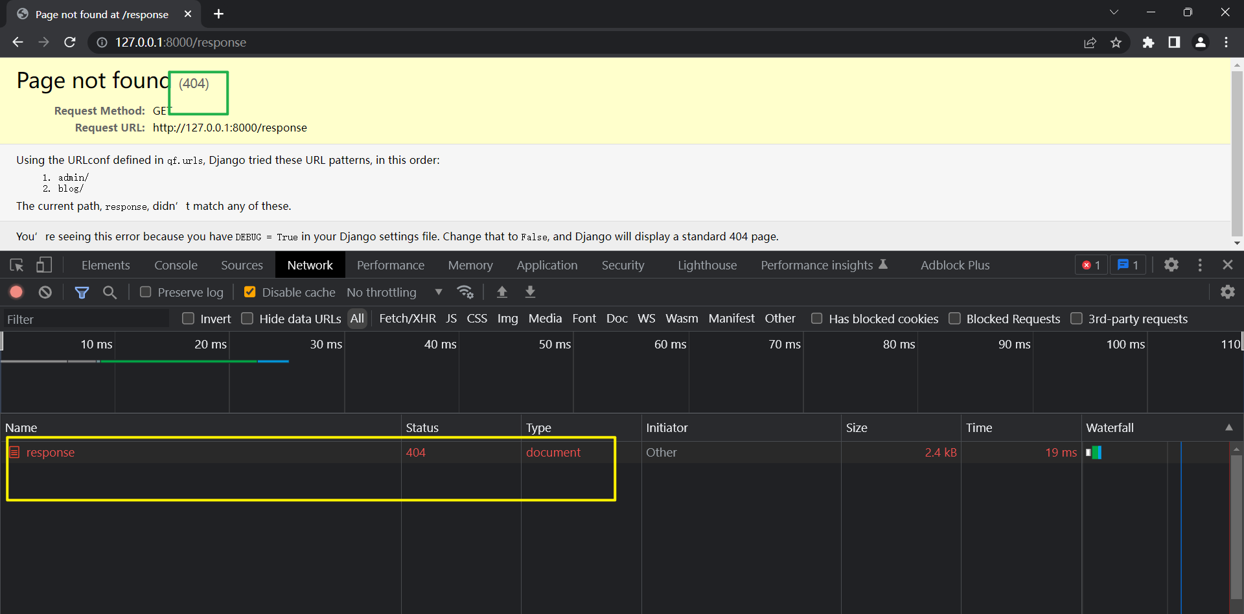Toggle the device toolbar

pyautogui.click(x=44, y=265)
